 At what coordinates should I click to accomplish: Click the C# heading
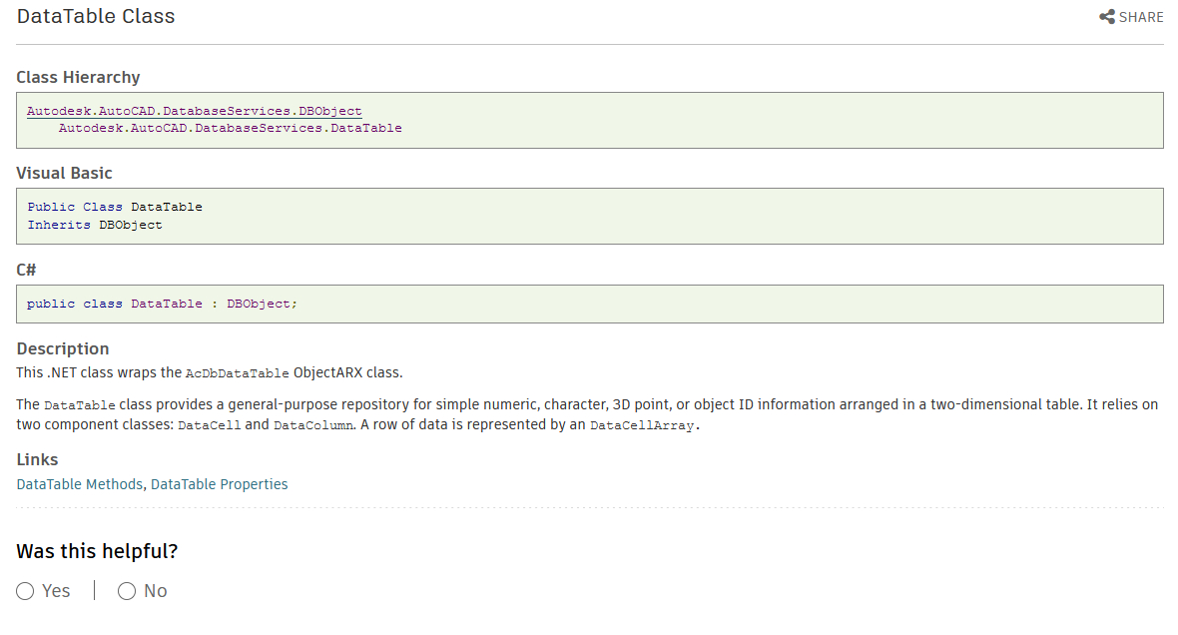[x=26, y=270]
